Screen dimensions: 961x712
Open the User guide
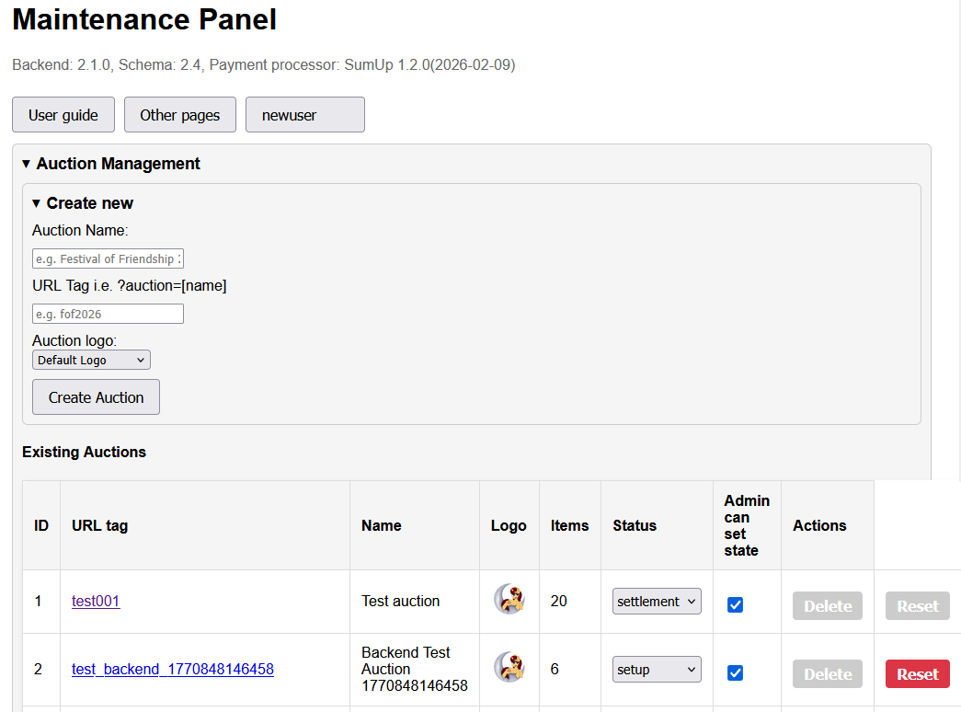point(63,115)
